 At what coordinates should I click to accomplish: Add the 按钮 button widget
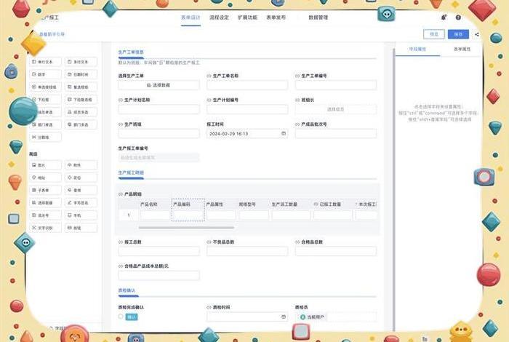tap(81, 228)
